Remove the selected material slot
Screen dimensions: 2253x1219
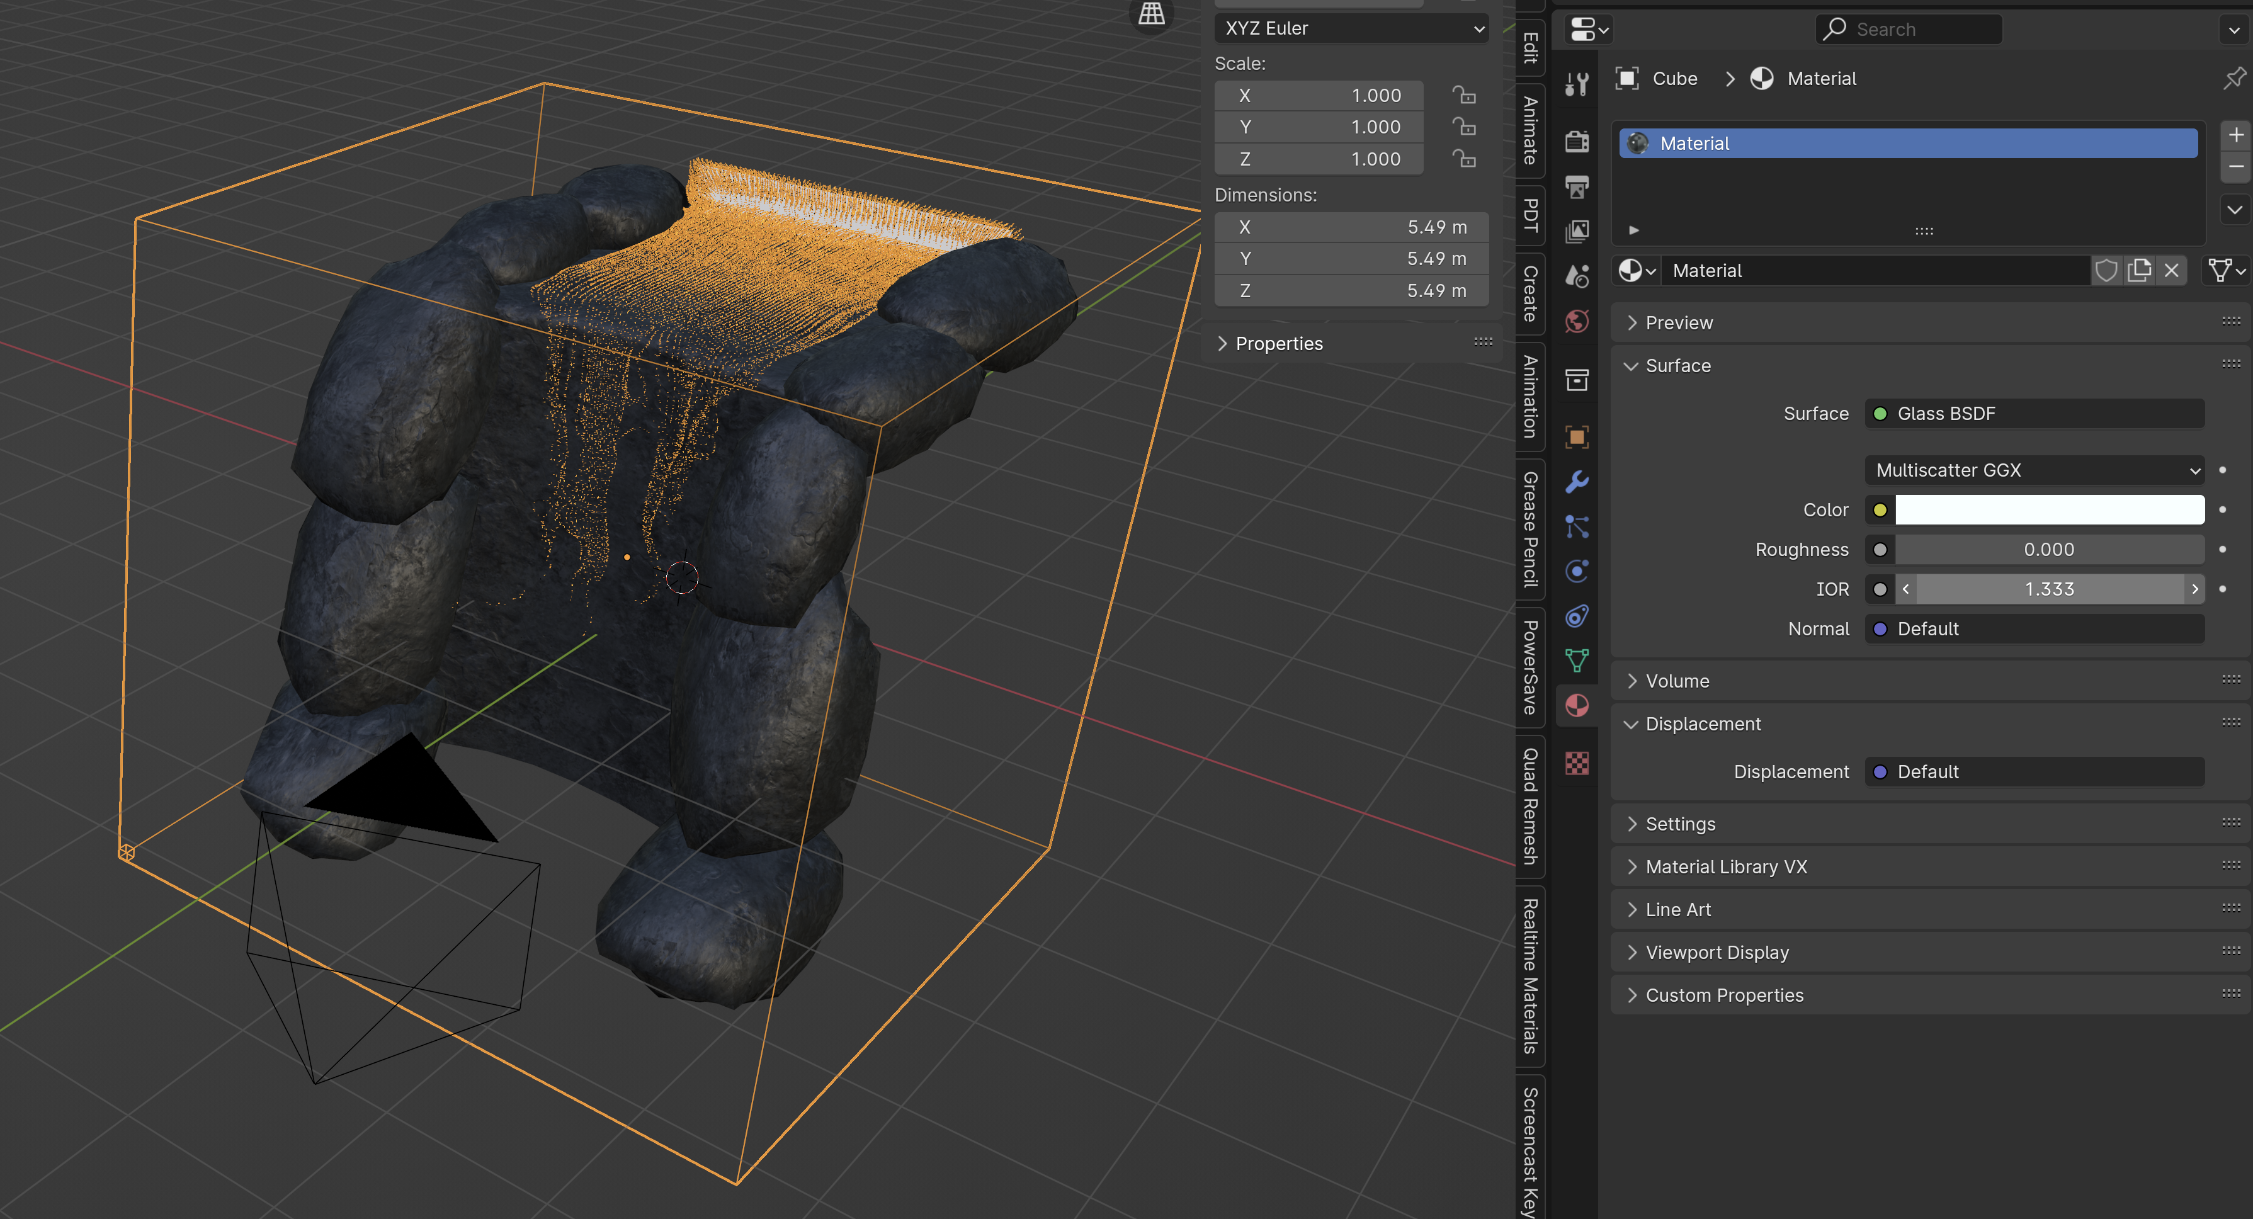tap(2235, 166)
